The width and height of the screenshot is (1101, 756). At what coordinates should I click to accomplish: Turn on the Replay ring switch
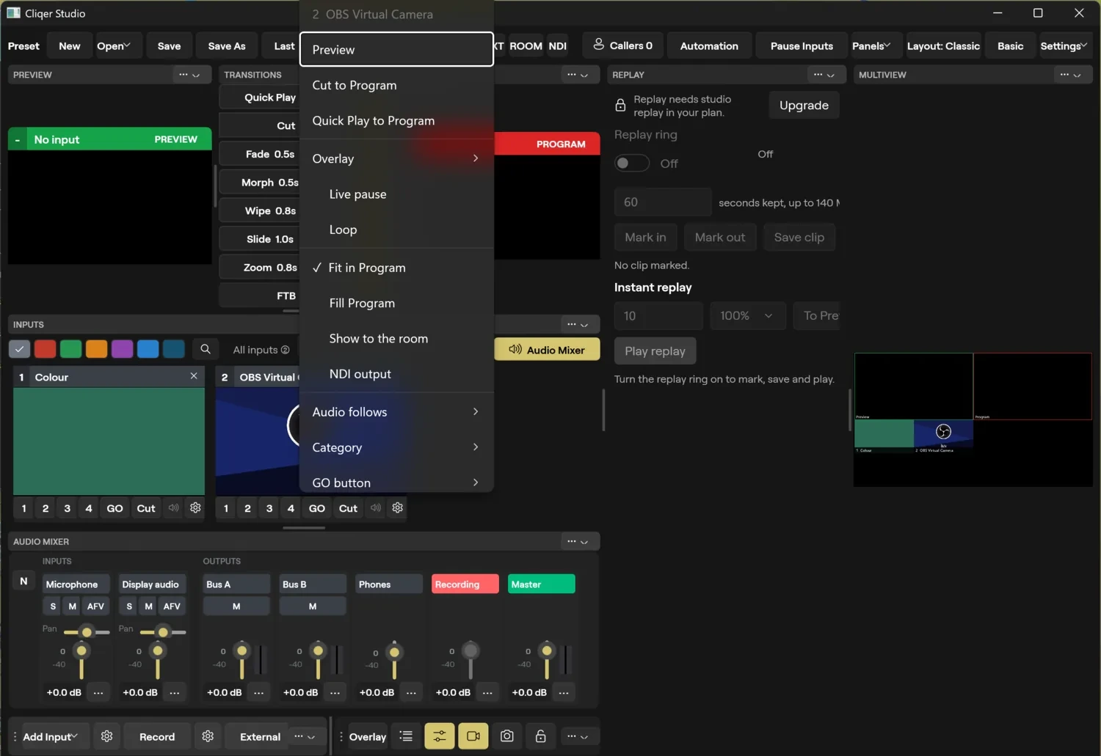632,163
